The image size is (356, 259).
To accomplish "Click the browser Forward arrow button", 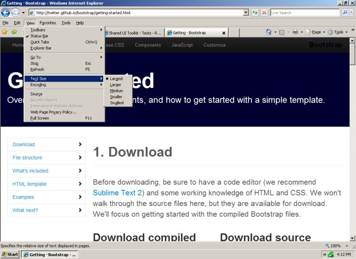I will point(16,13).
